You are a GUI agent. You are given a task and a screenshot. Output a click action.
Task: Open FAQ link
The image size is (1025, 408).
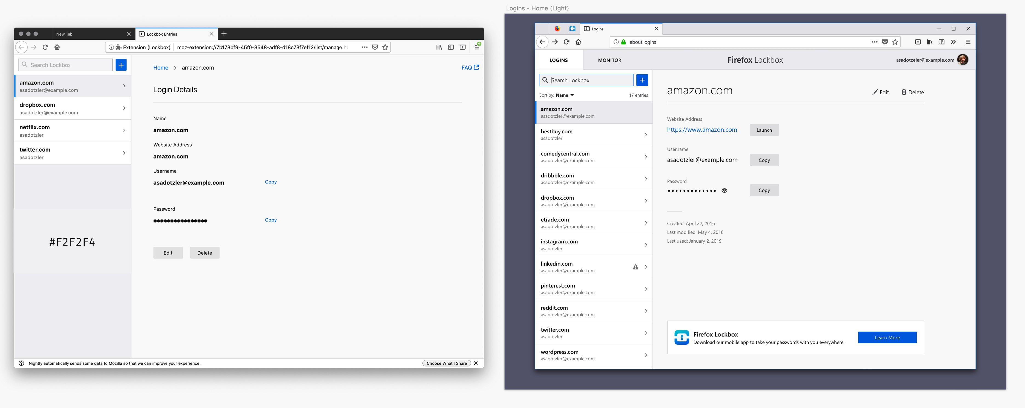(470, 68)
